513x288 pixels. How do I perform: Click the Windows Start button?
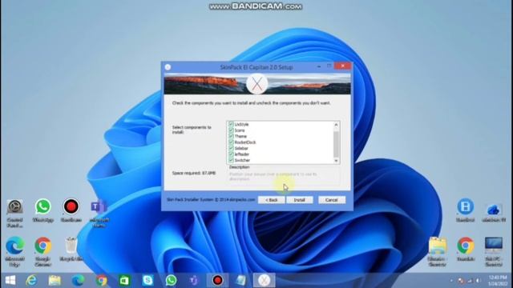[x=10, y=280]
